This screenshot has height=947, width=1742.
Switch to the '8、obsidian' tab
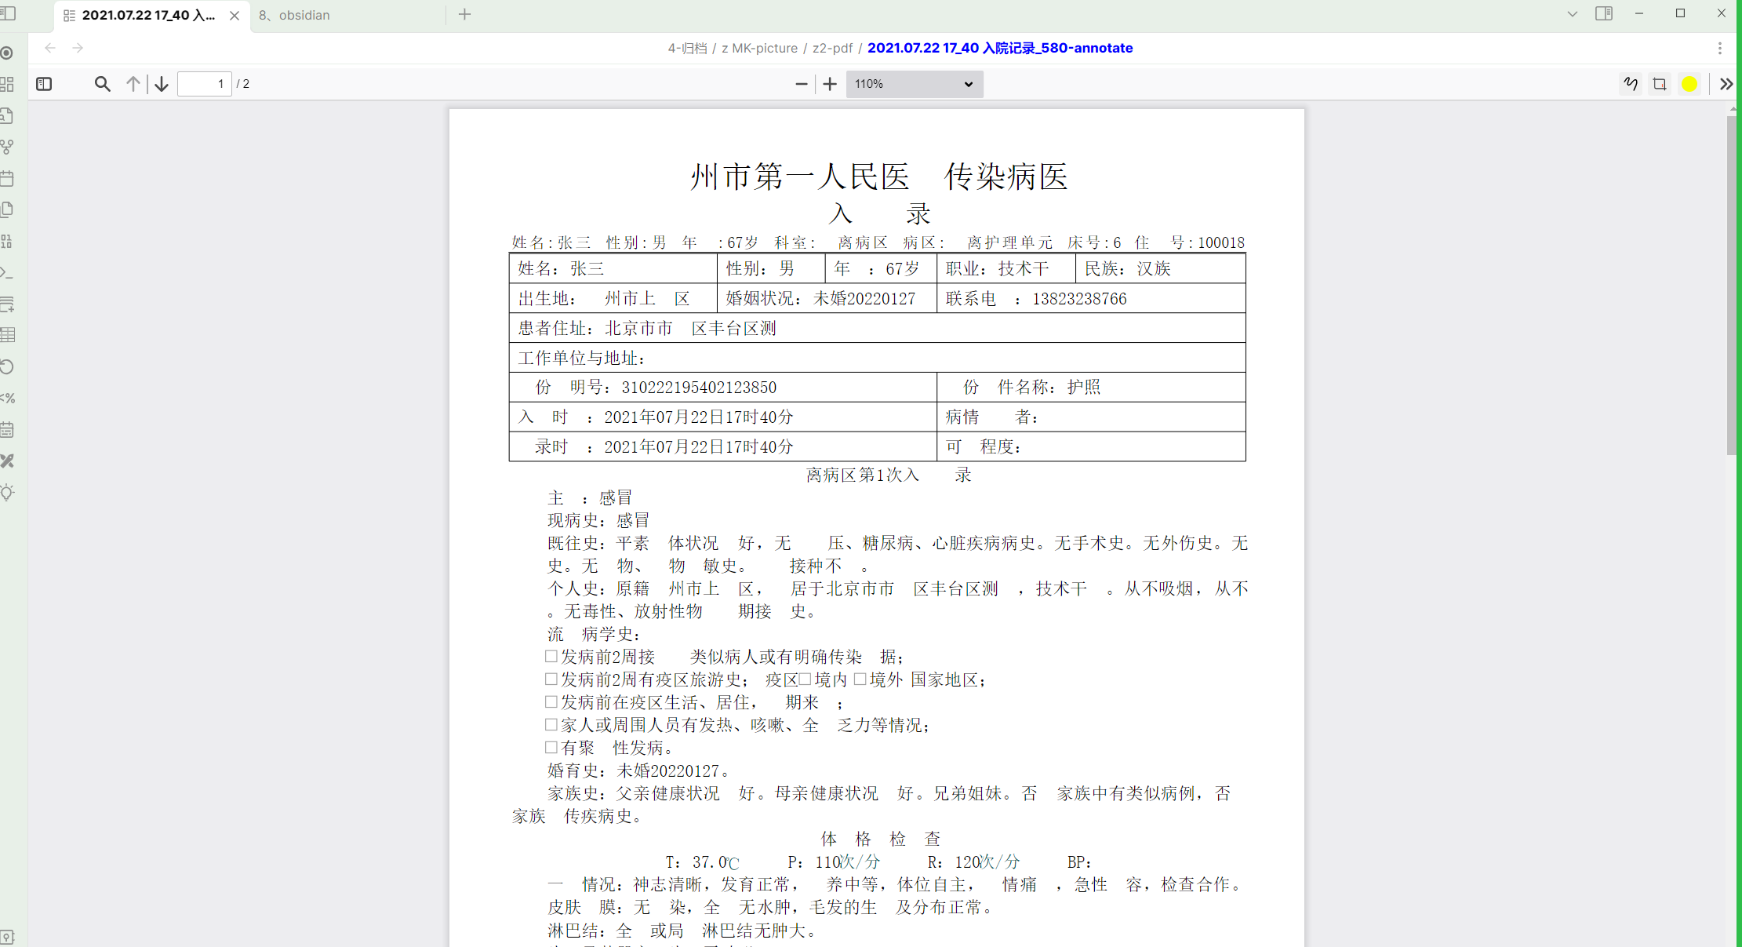point(294,15)
